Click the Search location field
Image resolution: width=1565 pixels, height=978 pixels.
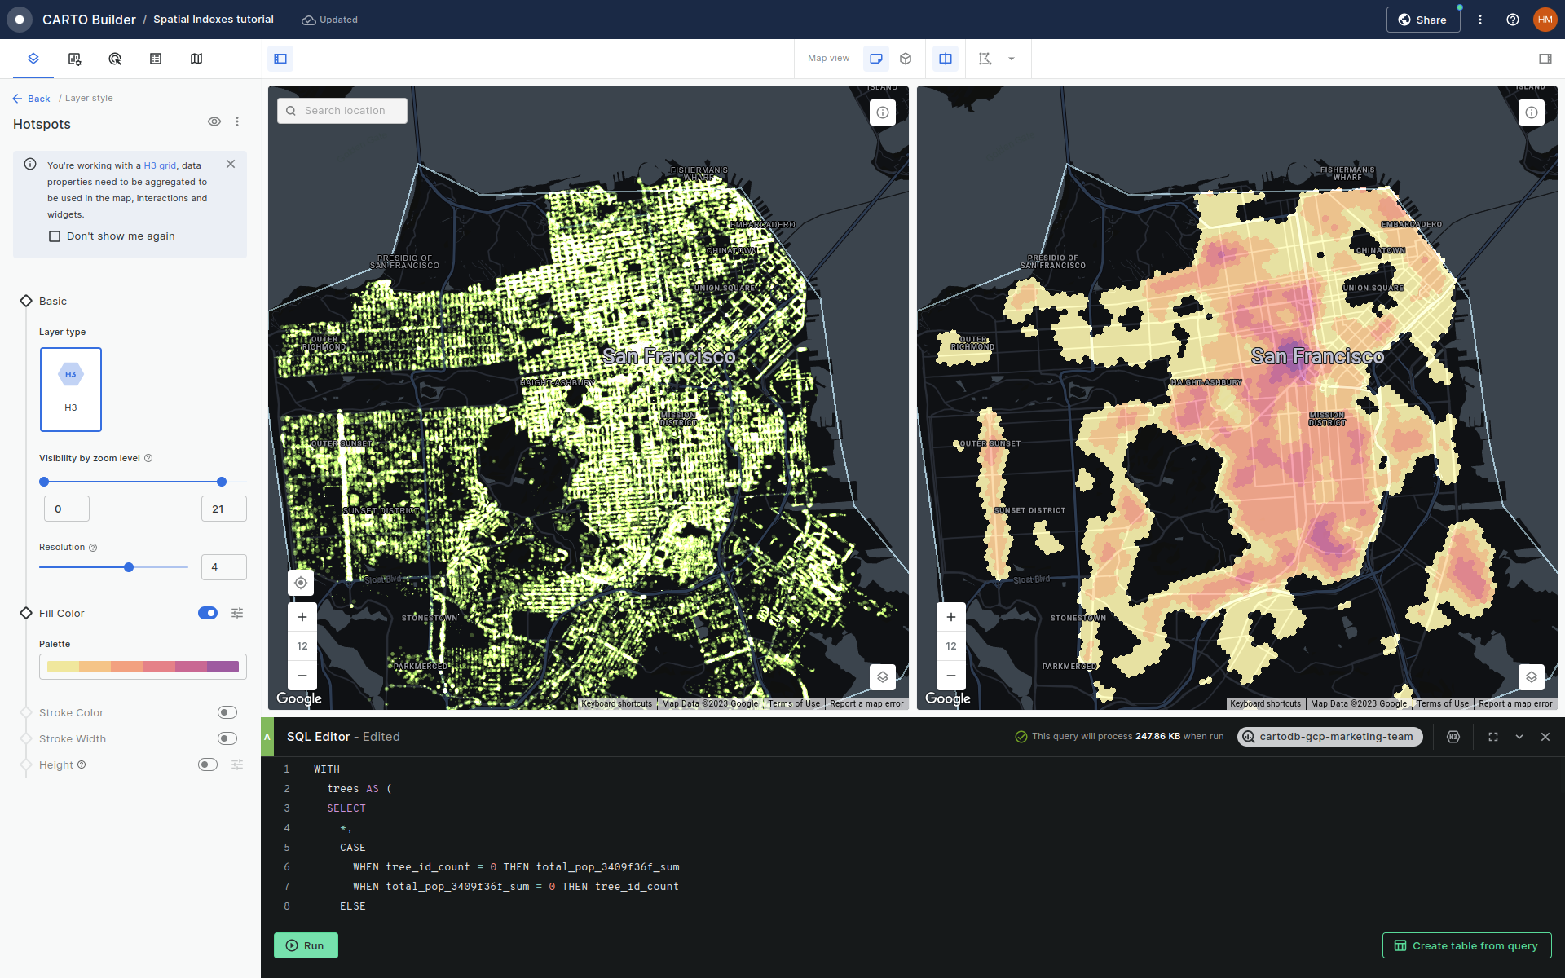(342, 111)
